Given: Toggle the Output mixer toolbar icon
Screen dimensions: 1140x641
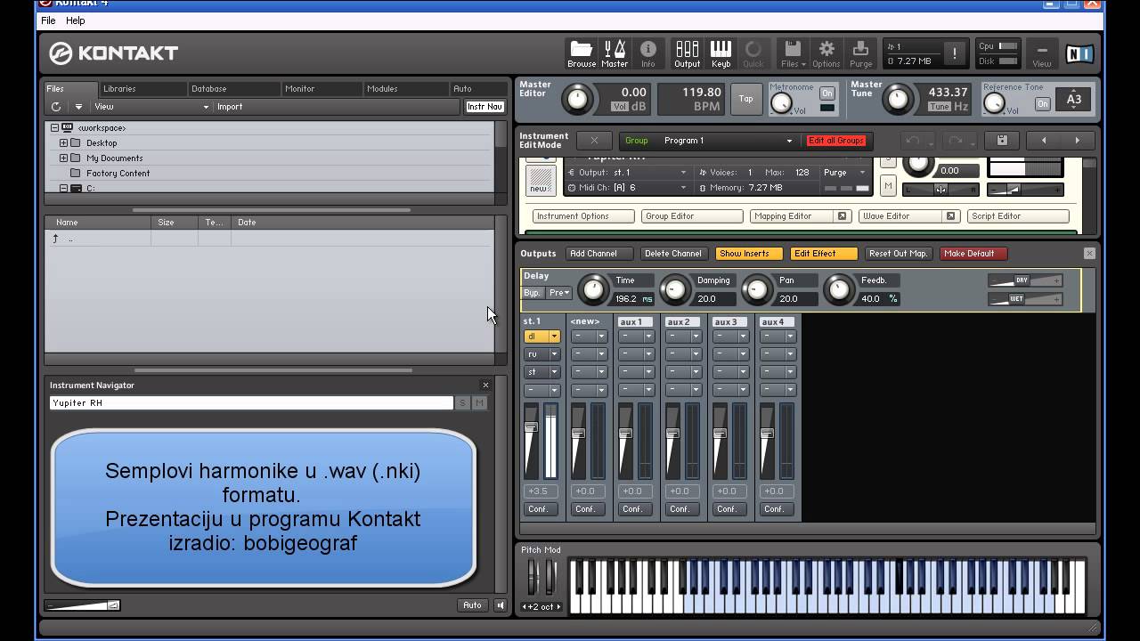Looking at the screenshot, I should 687,53.
